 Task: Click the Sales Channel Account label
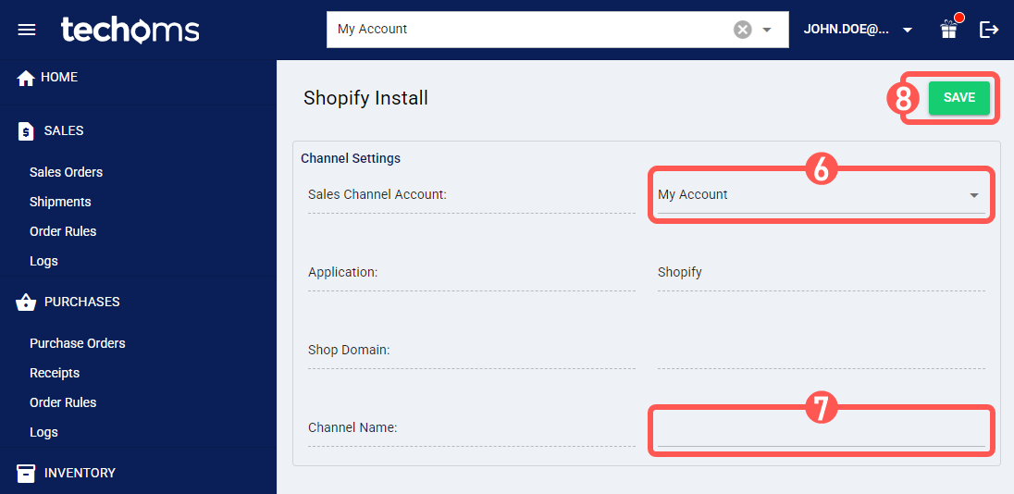point(377,194)
